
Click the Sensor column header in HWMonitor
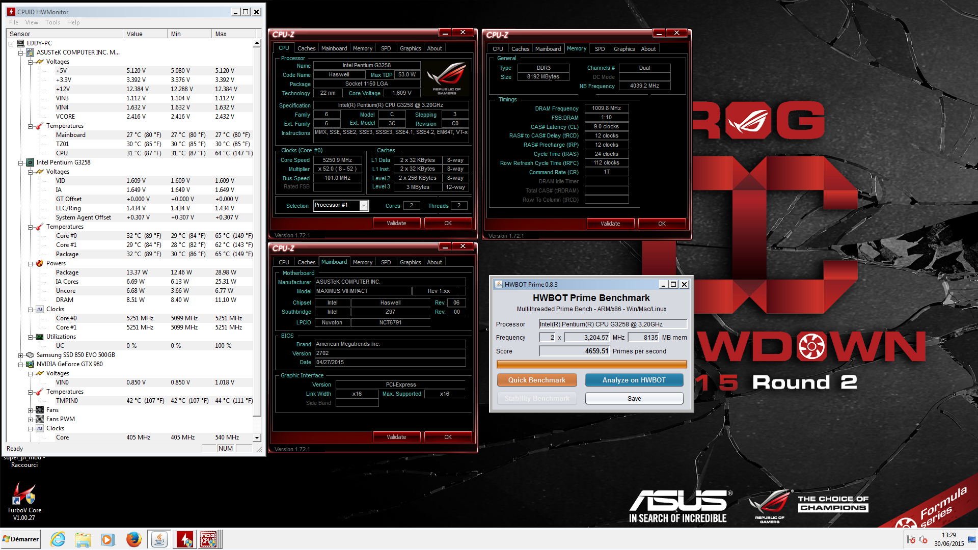point(65,34)
